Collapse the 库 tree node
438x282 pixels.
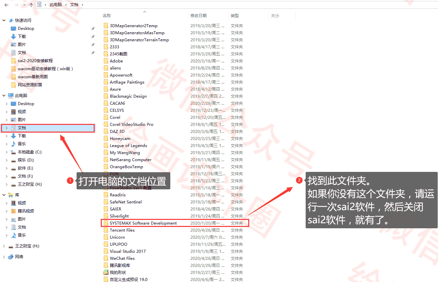point(4,195)
